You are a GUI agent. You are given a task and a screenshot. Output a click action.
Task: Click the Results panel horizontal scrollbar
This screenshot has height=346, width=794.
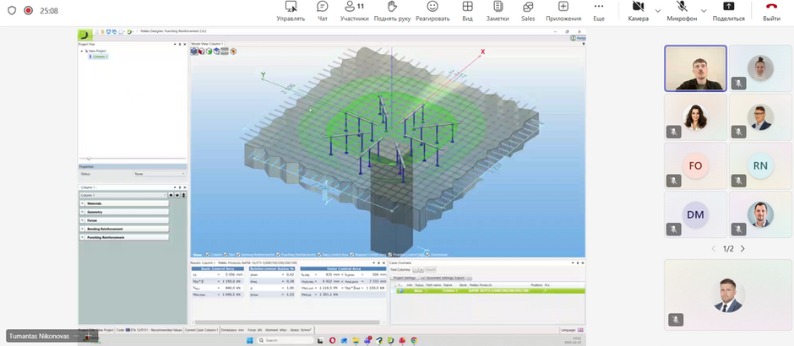(287, 322)
